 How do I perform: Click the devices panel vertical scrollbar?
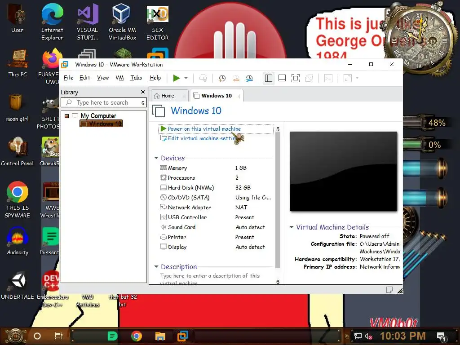click(278, 200)
